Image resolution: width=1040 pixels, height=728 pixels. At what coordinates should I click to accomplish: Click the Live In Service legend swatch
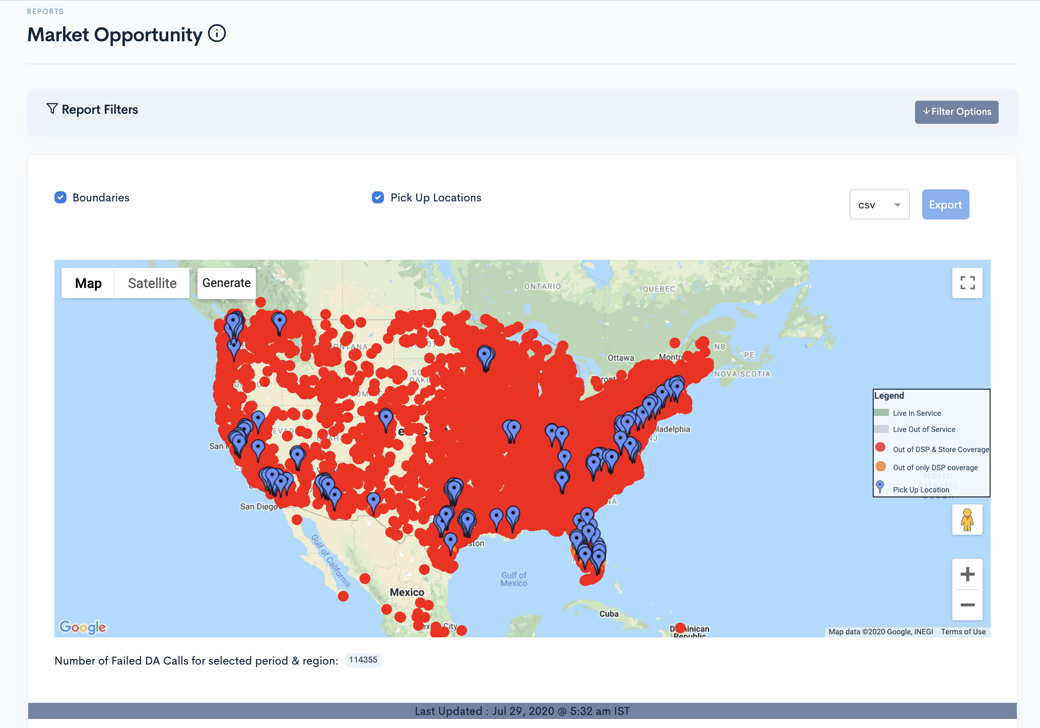click(x=881, y=413)
